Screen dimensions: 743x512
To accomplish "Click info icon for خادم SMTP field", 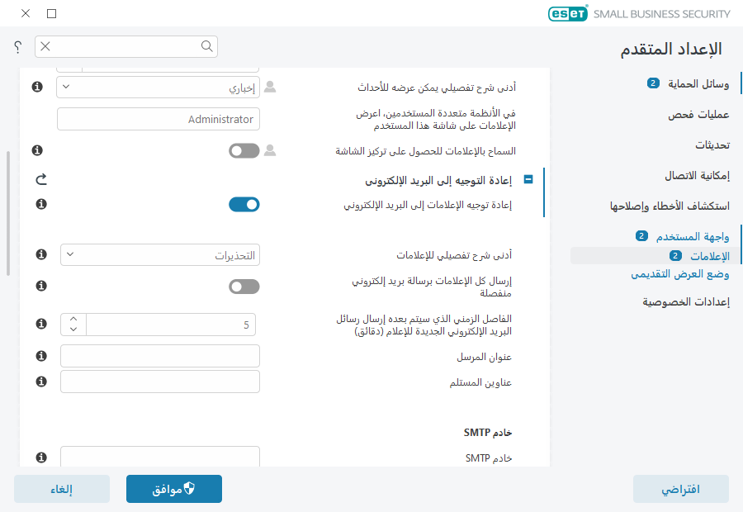I will [41, 457].
